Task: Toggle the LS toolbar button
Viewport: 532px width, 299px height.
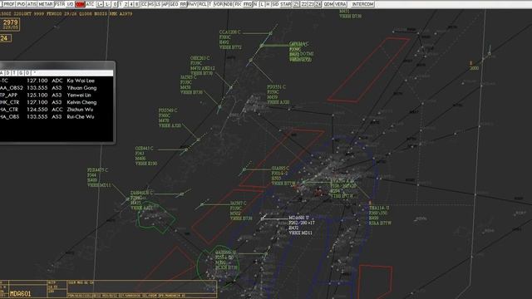Action: pyautogui.click(x=158, y=4)
